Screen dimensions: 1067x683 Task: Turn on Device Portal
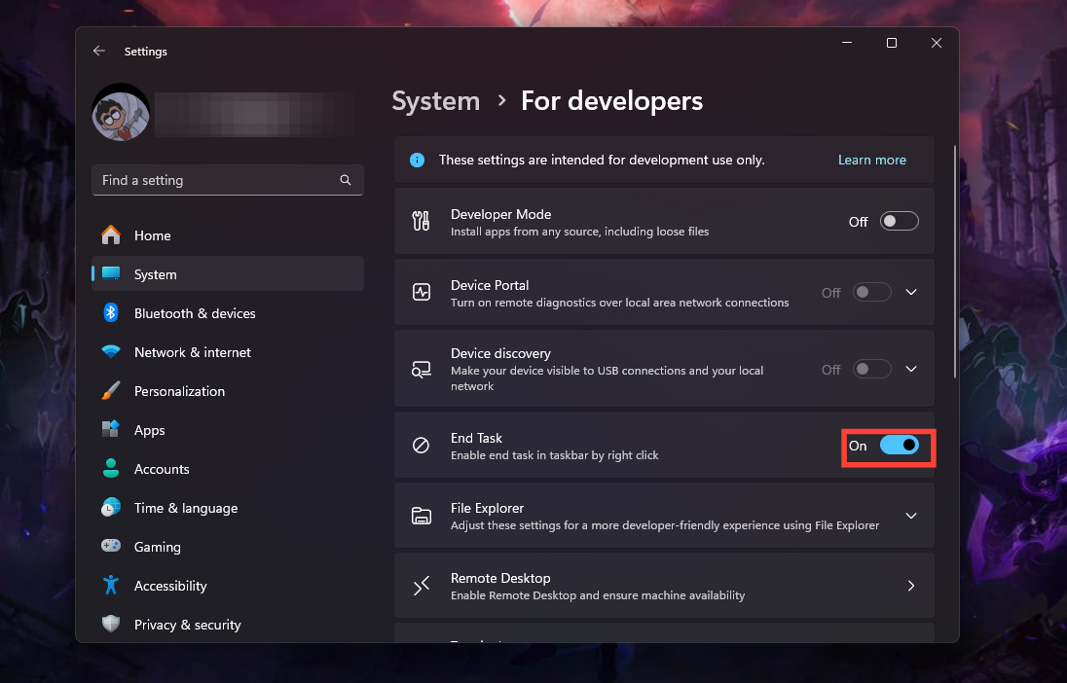pos(871,292)
